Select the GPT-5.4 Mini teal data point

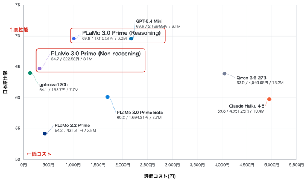131,38
